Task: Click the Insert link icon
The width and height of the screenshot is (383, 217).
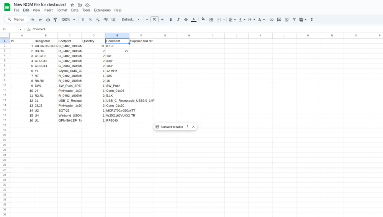Action: tap(272, 20)
